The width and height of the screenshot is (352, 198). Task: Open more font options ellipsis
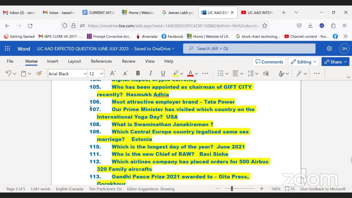coord(205,73)
